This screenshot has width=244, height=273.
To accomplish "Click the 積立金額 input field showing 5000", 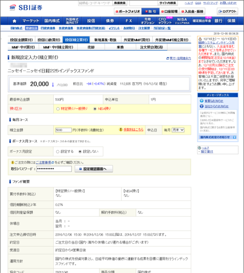I will coord(63,130).
